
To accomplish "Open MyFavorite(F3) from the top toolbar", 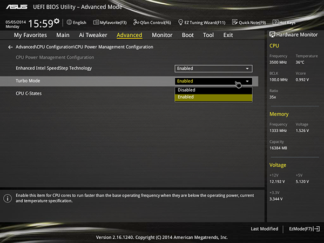I will tap(110, 23).
